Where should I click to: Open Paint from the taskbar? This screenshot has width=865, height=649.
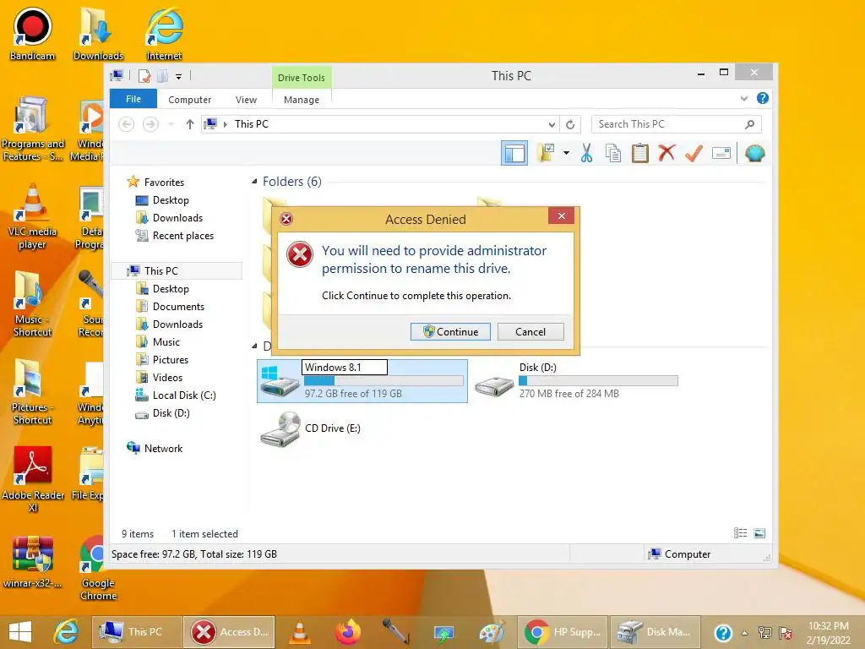click(492, 632)
